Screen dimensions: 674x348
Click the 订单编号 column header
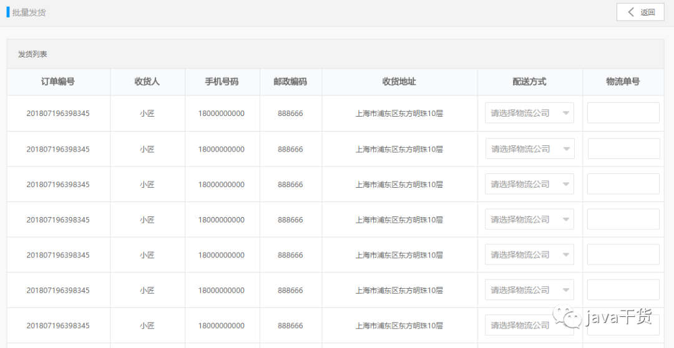(x=58, y=82)
